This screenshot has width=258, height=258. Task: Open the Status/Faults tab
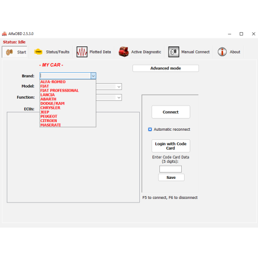click(52, 52)
